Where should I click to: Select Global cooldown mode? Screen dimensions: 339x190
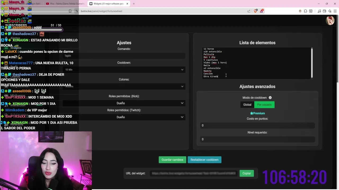[x=247, y=105]
